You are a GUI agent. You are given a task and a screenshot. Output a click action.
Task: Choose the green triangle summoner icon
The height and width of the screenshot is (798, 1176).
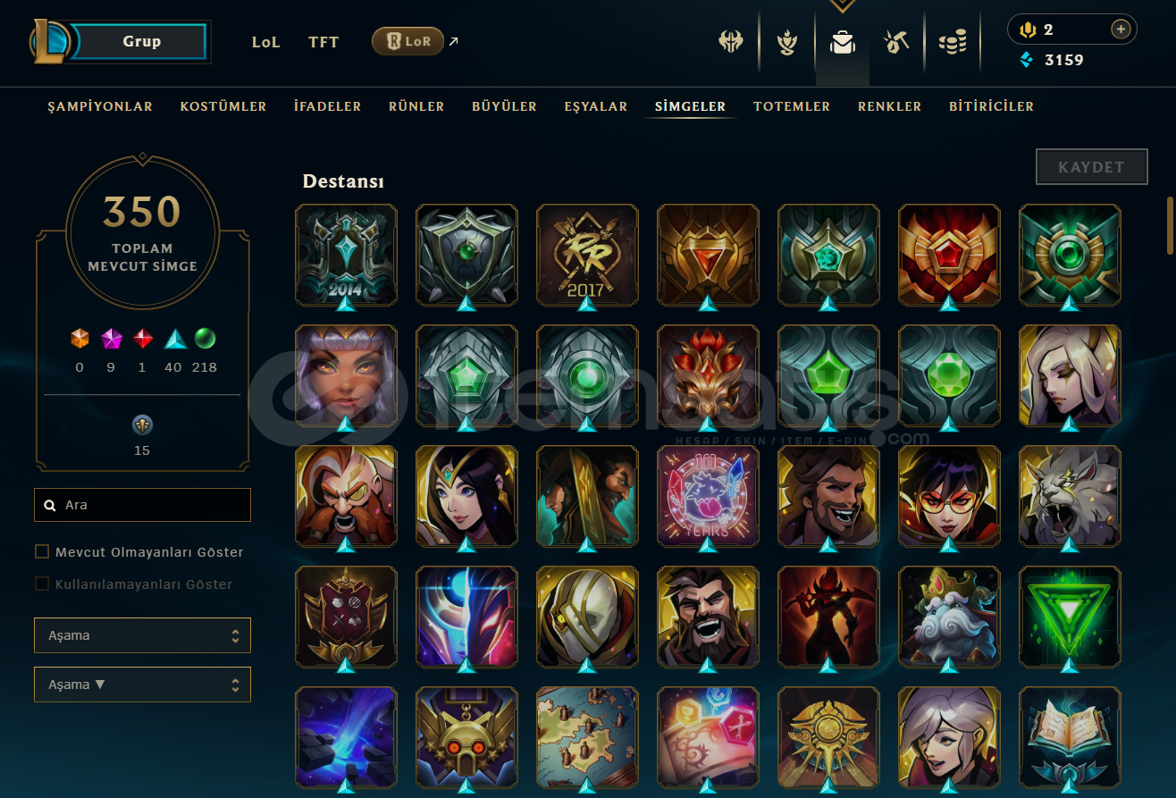click(1070, 617)
